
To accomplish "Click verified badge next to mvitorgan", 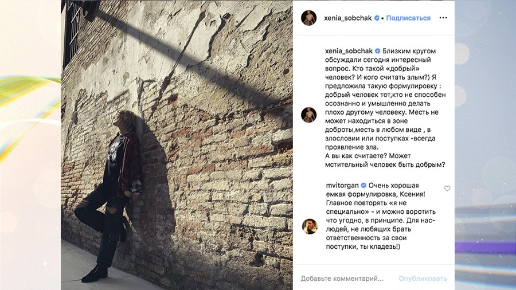I will (363, 186).
